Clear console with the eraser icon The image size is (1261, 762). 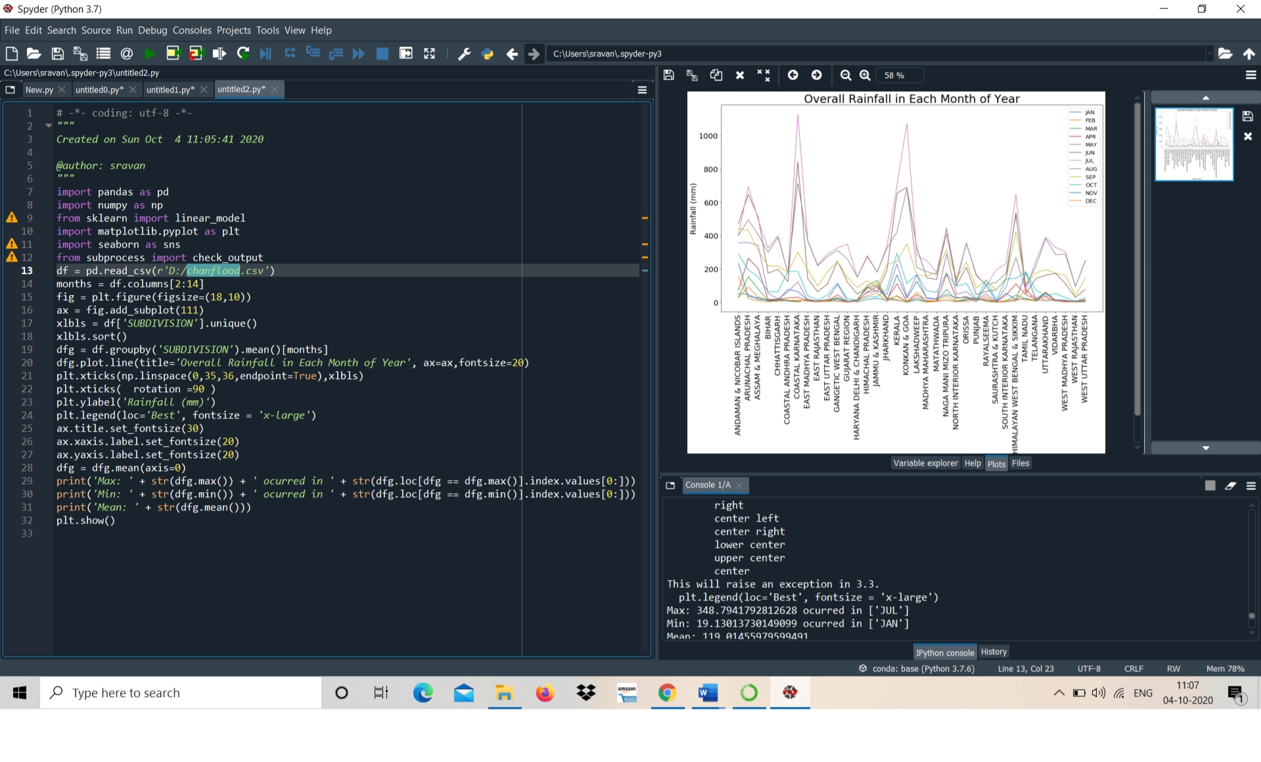click(1230, 485)
